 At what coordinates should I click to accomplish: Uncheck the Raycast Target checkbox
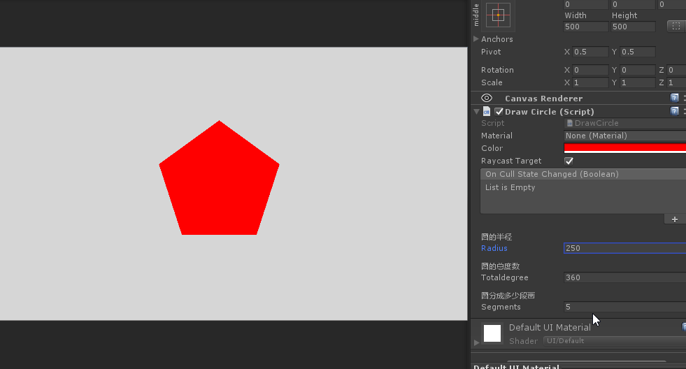point(569,161)
